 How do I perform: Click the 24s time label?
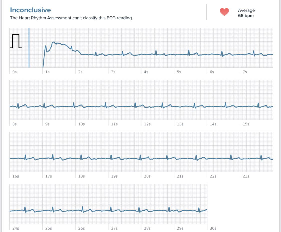pos(15,228)
